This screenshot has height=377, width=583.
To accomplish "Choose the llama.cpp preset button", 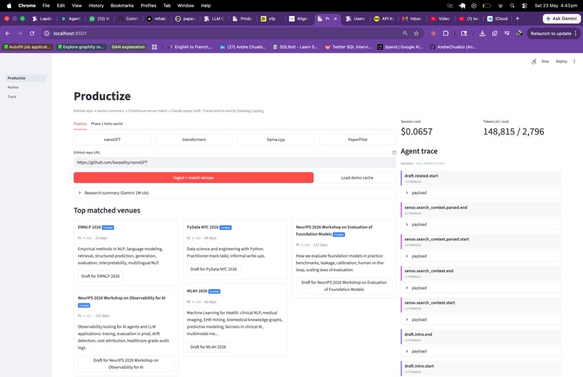I will pos(276,140).
